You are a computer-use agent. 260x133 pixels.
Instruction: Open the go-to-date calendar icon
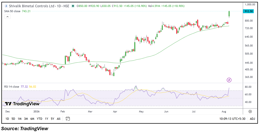(68, 119)
